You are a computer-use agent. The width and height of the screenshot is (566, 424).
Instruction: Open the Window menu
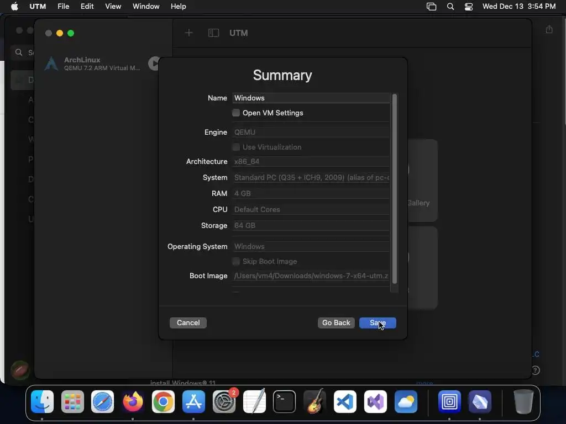[146, 7]
